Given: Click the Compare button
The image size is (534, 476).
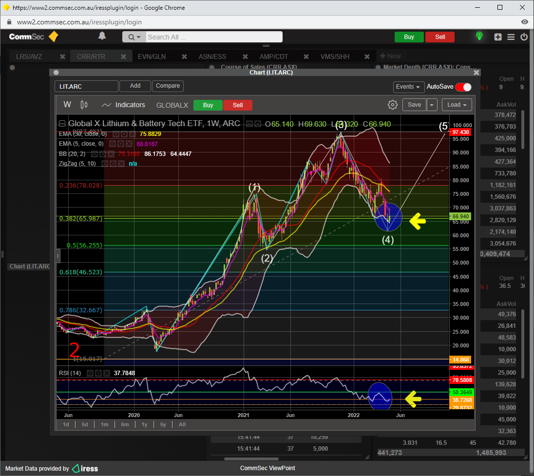Looking at the screenshot, I should pos(168,86).
